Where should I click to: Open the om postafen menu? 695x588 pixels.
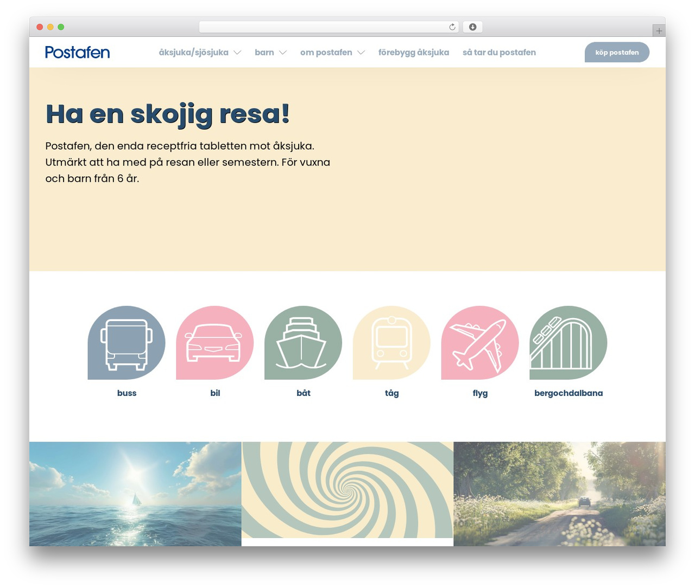326,52
